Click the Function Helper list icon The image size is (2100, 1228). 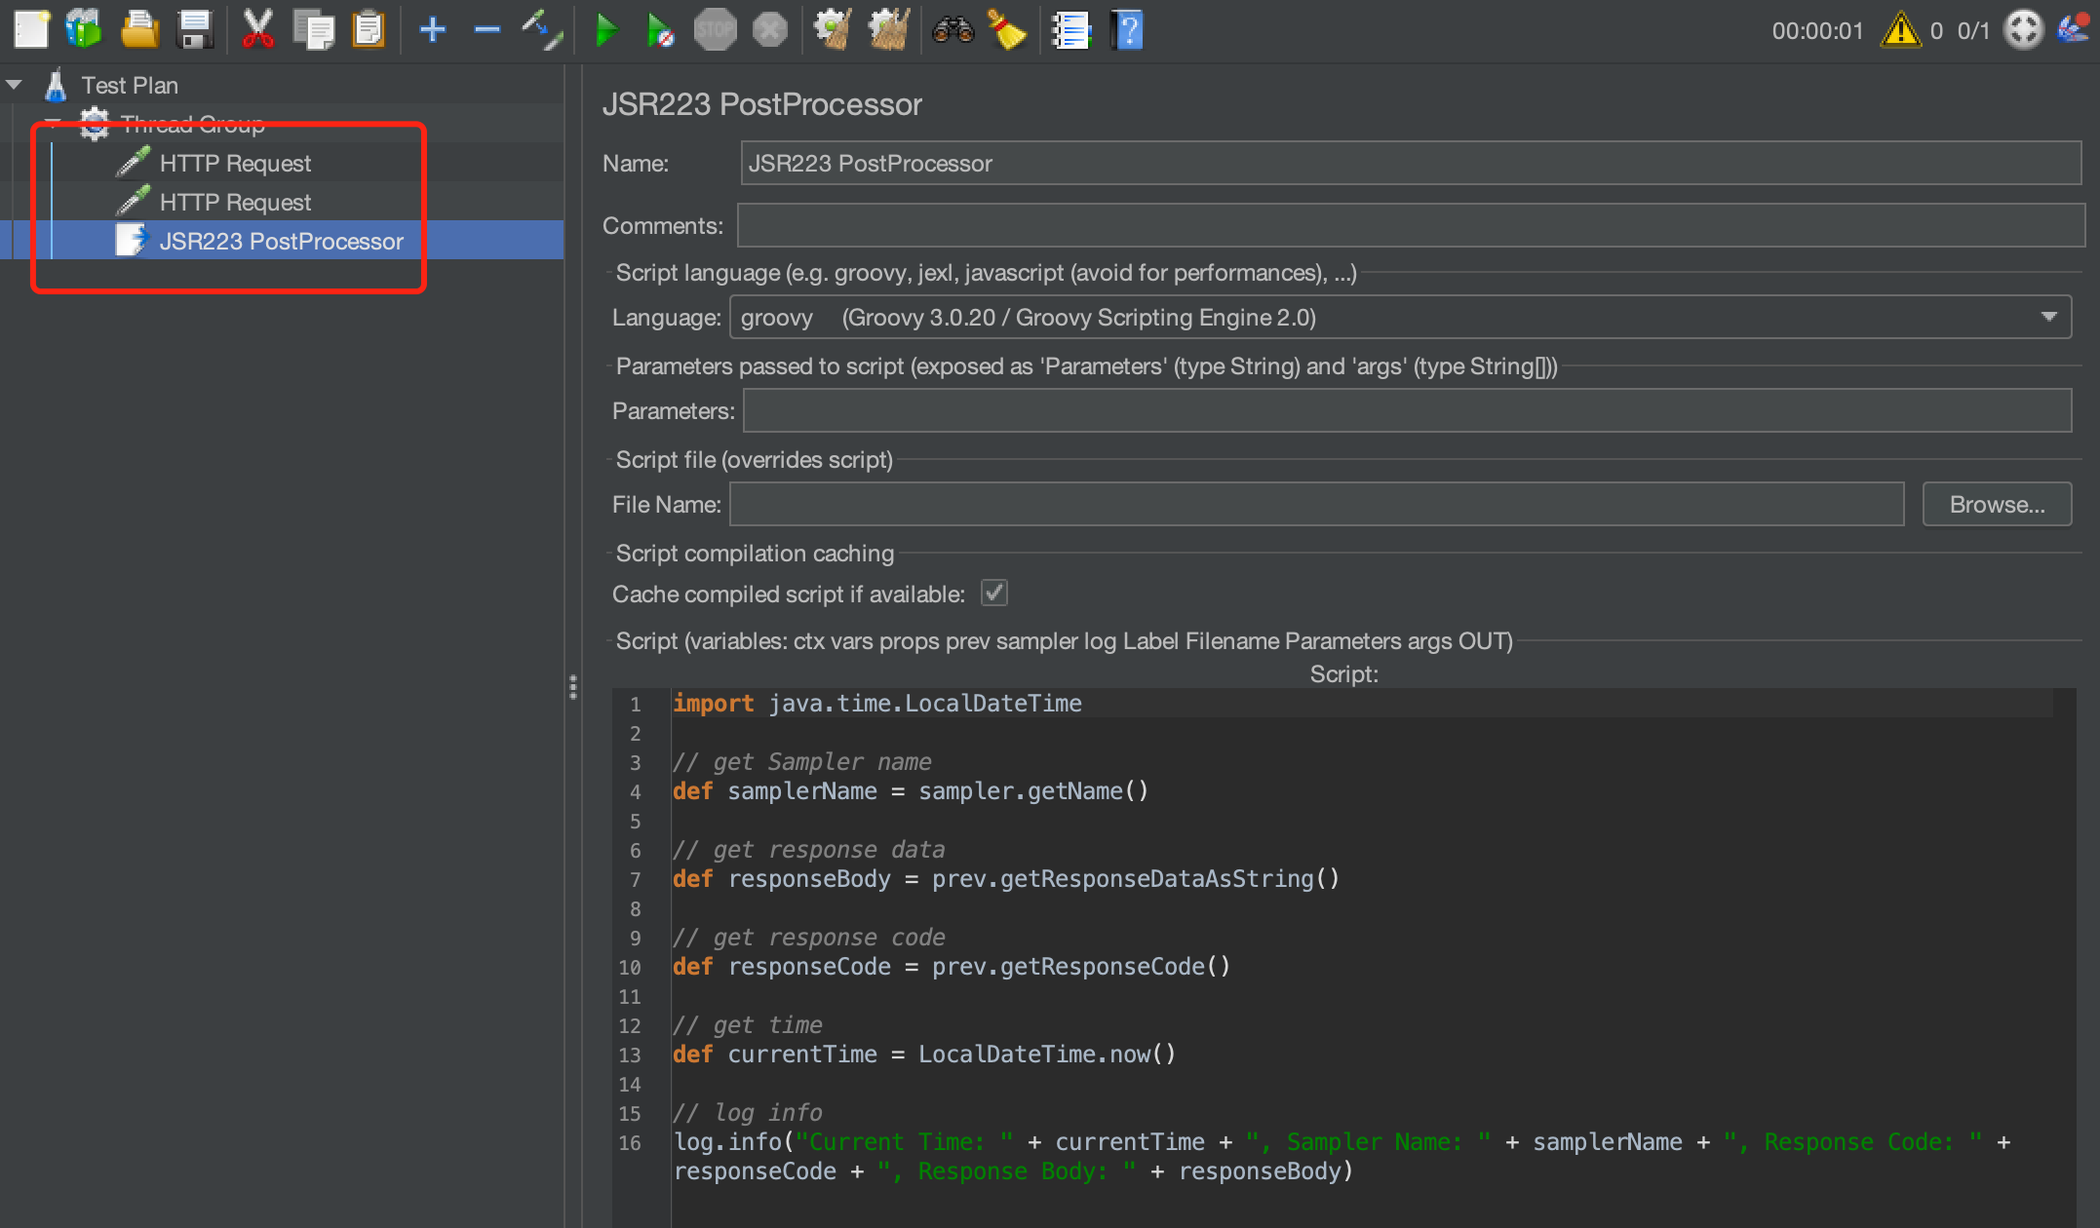coord(1070,29)
